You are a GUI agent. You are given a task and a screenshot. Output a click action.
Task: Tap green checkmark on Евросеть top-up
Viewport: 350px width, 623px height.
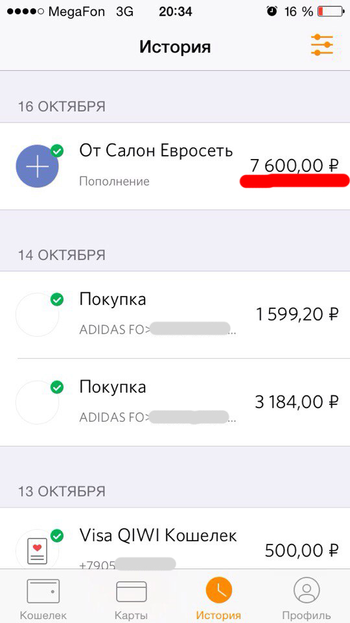[58, 151]
